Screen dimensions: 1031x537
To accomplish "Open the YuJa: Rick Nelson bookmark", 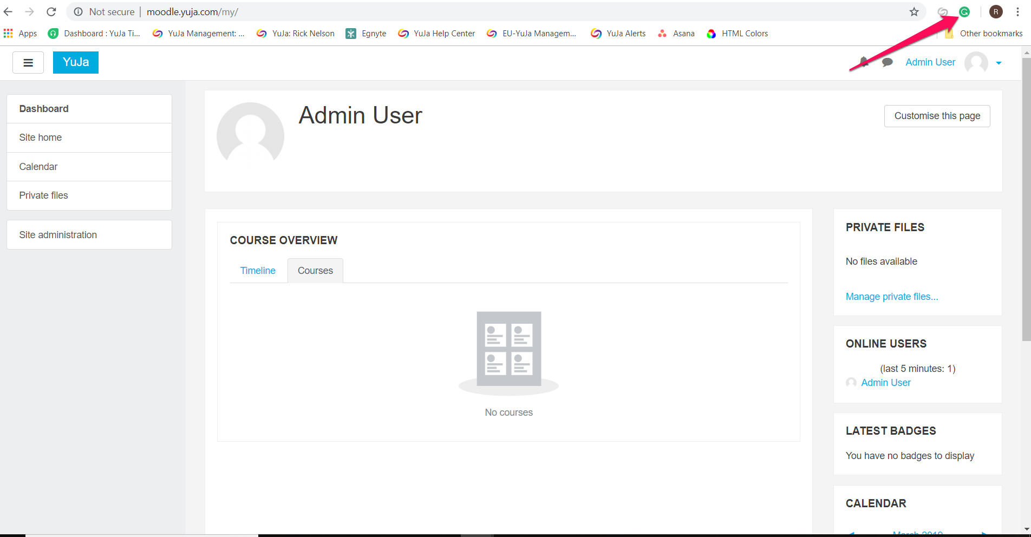I will click(x=296, y=34).
